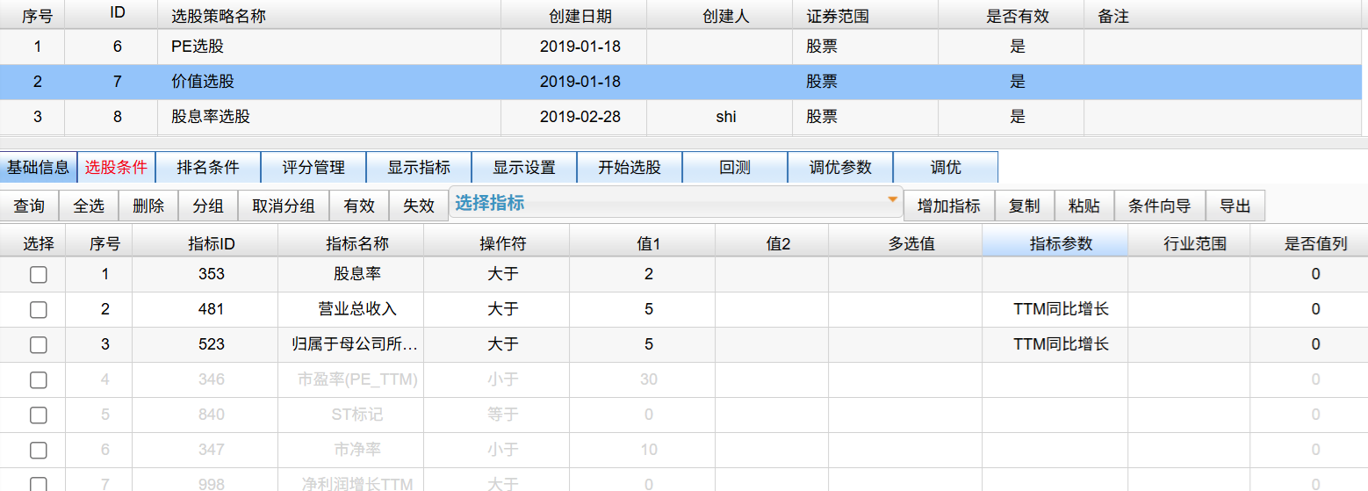Image resolution: width=1368 pixels, height=491 pixels.
Task: Select the PE选股 strategy row
Action: [680, 47]
